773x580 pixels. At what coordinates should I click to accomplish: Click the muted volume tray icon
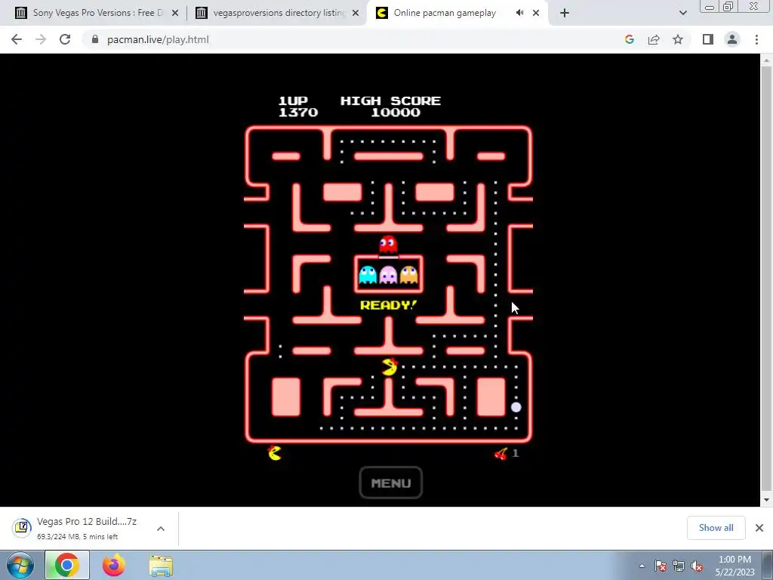[697, 566]
